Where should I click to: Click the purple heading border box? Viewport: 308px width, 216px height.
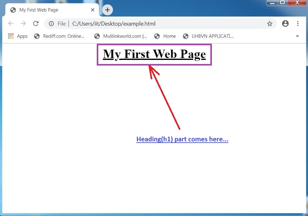154,44
